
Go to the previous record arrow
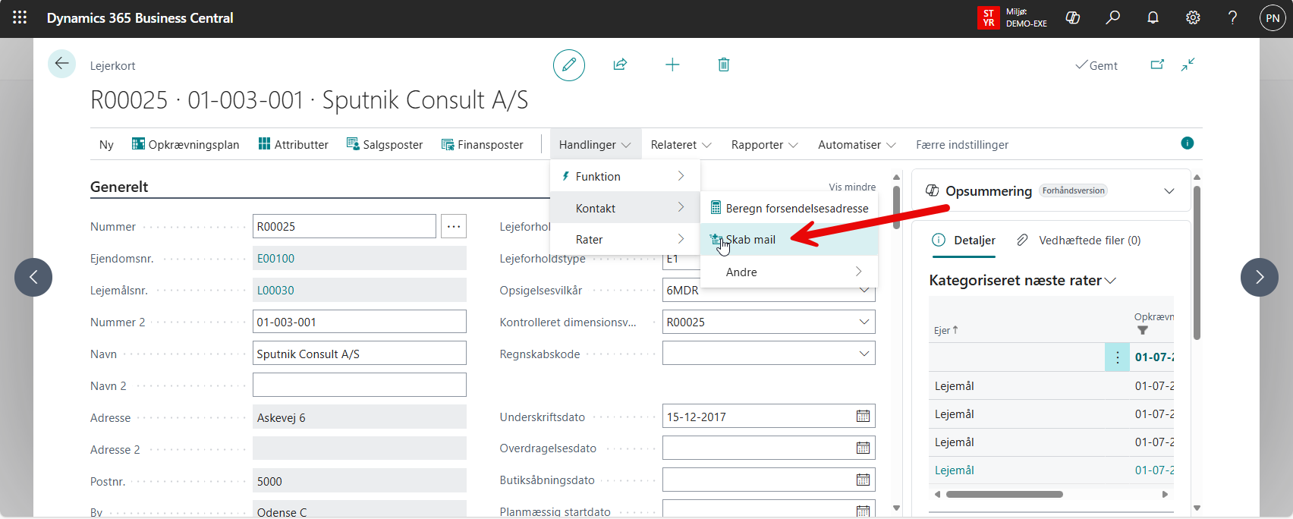coord(33,277)
